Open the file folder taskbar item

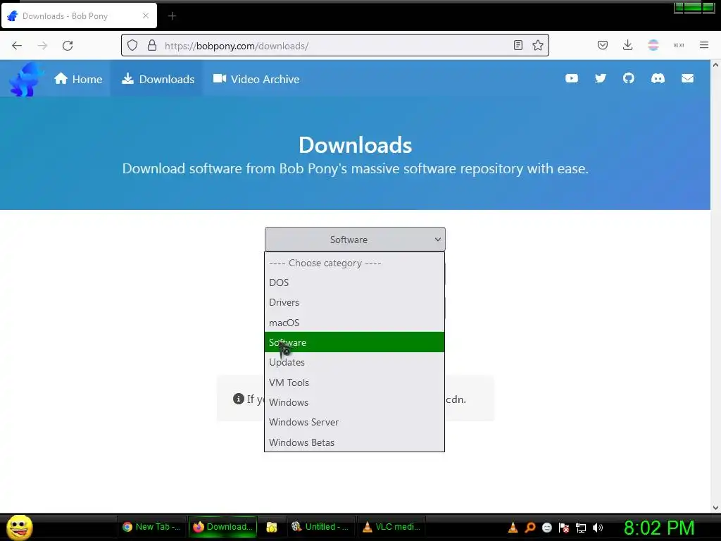pos(272,527)
